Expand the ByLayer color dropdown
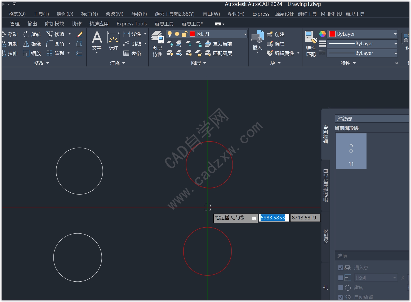 (363, 34)
